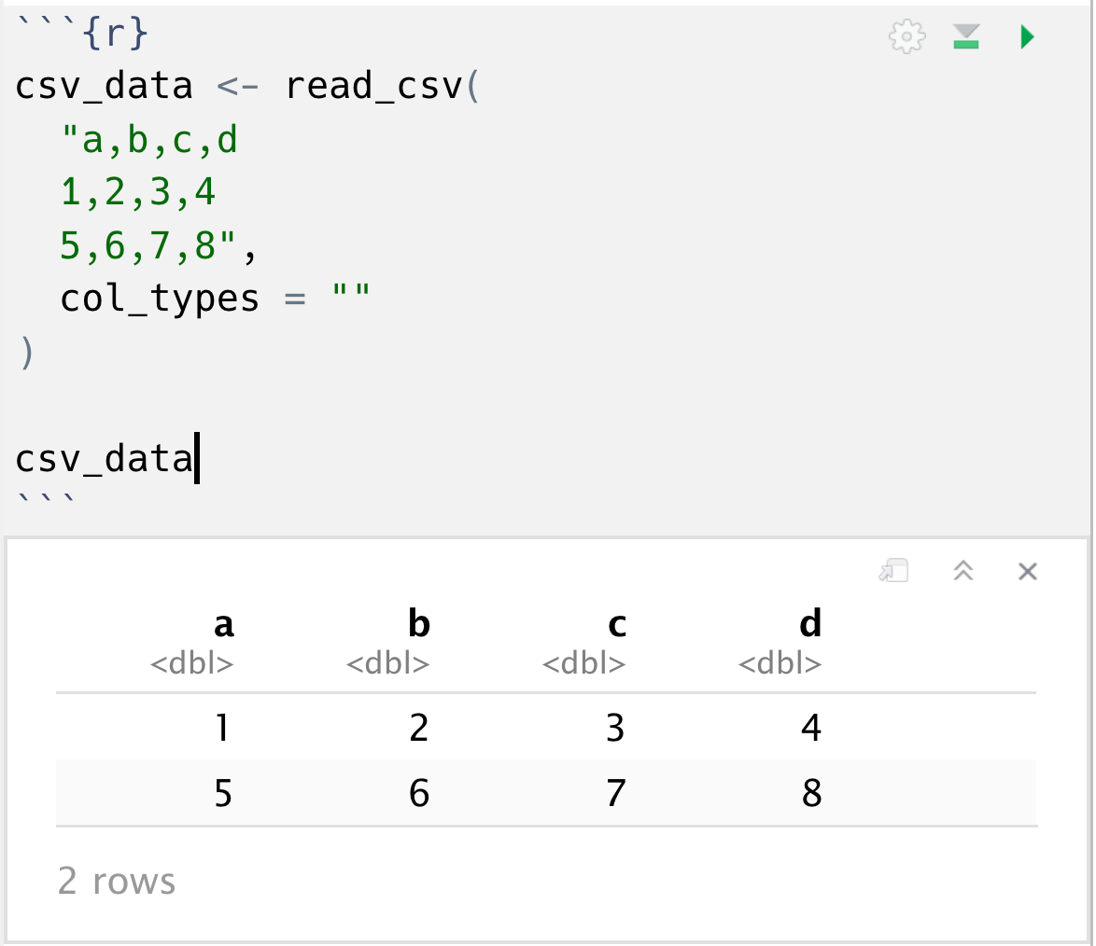Clear chunk output with X icon

coord(1028,572)
